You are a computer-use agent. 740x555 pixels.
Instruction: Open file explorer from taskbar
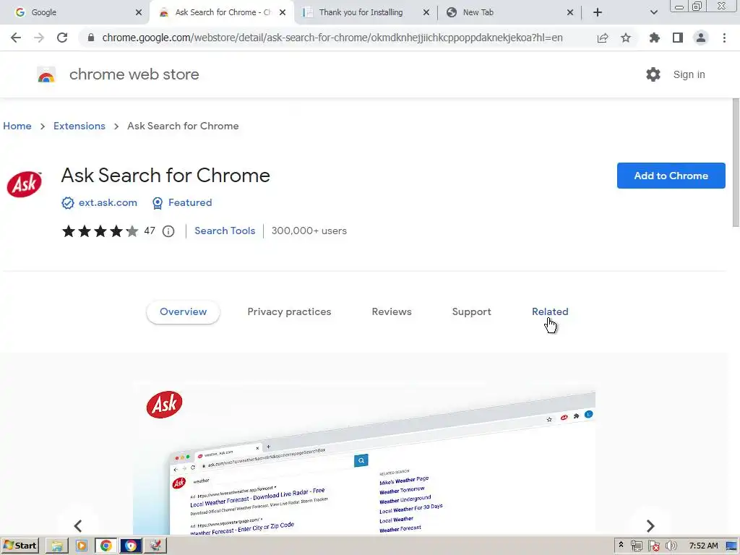point(56,546)
